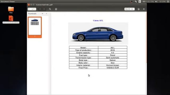Open the files folder on desktop
The image size is (170, 95).
point(11,10)
